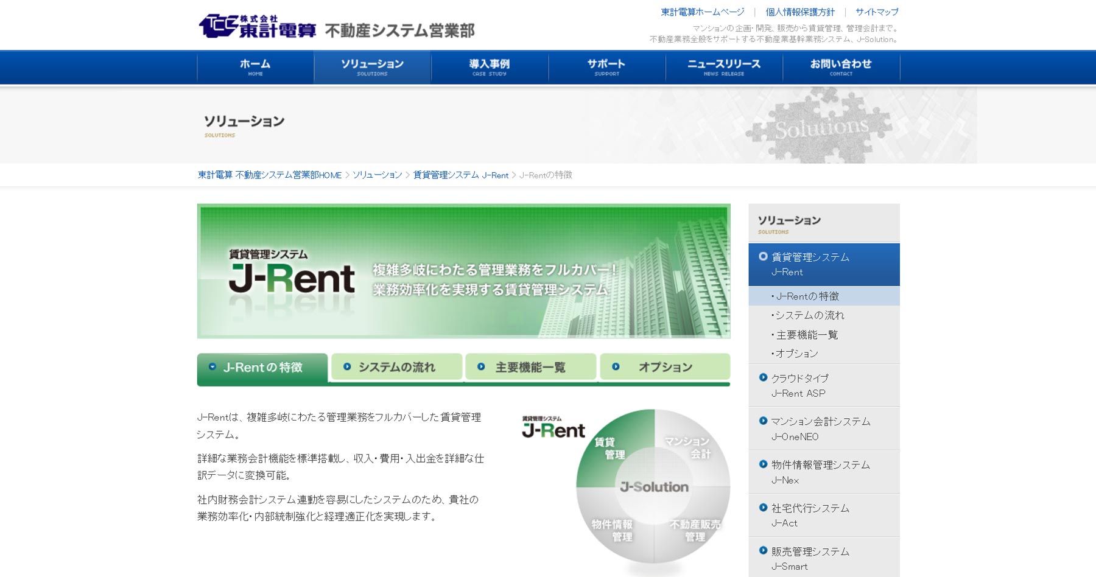Click bullet icon beside クラウドタイプ
1096x577 pixels.
[x=763, y=377]
